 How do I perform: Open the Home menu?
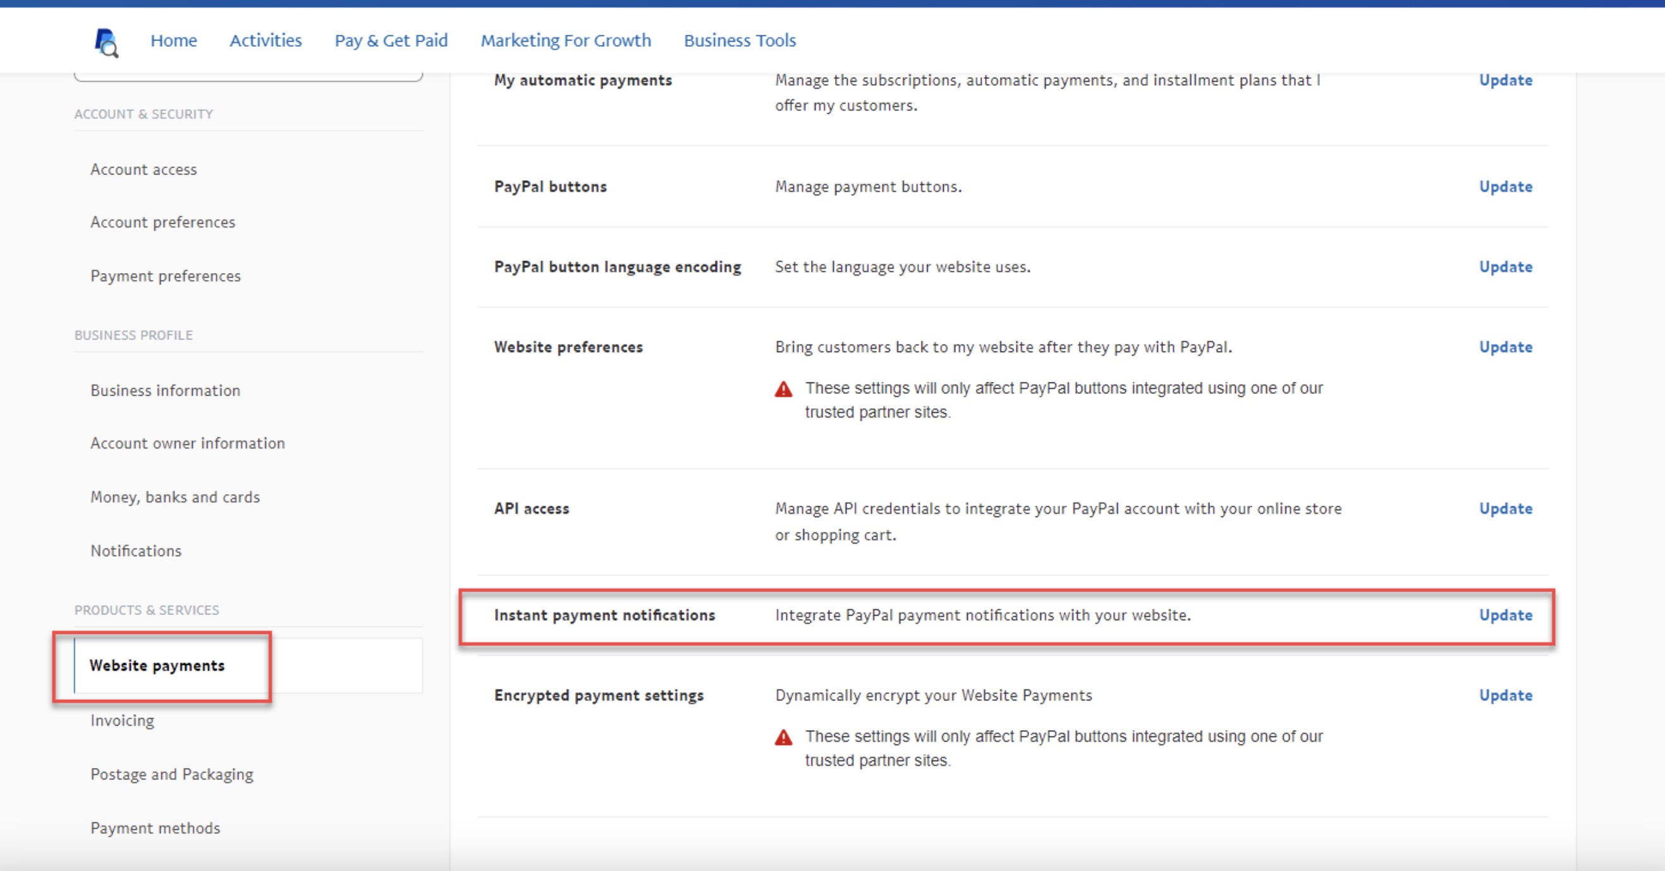point(174,40)
